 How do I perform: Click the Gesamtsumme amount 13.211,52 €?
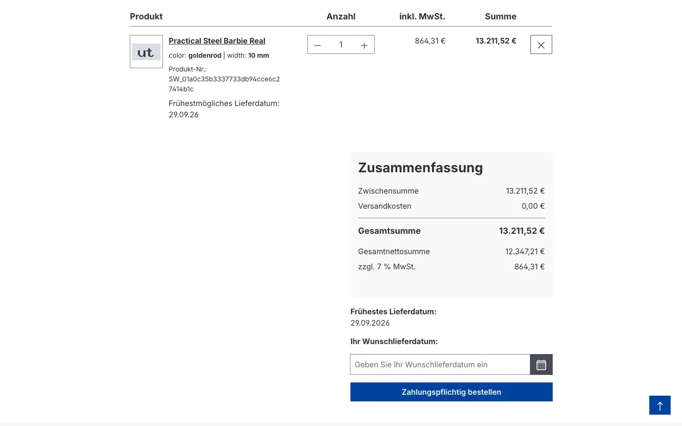521,231
